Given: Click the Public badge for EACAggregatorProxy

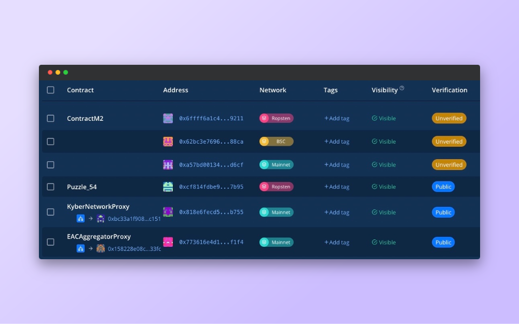Looking at the screenshot, I should (x=443, y=242).
